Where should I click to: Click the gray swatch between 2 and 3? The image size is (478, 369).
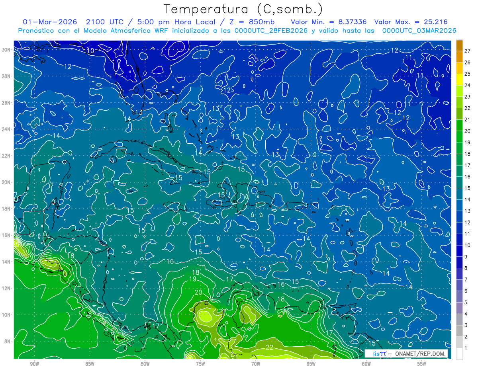click(x=459, y=331)
